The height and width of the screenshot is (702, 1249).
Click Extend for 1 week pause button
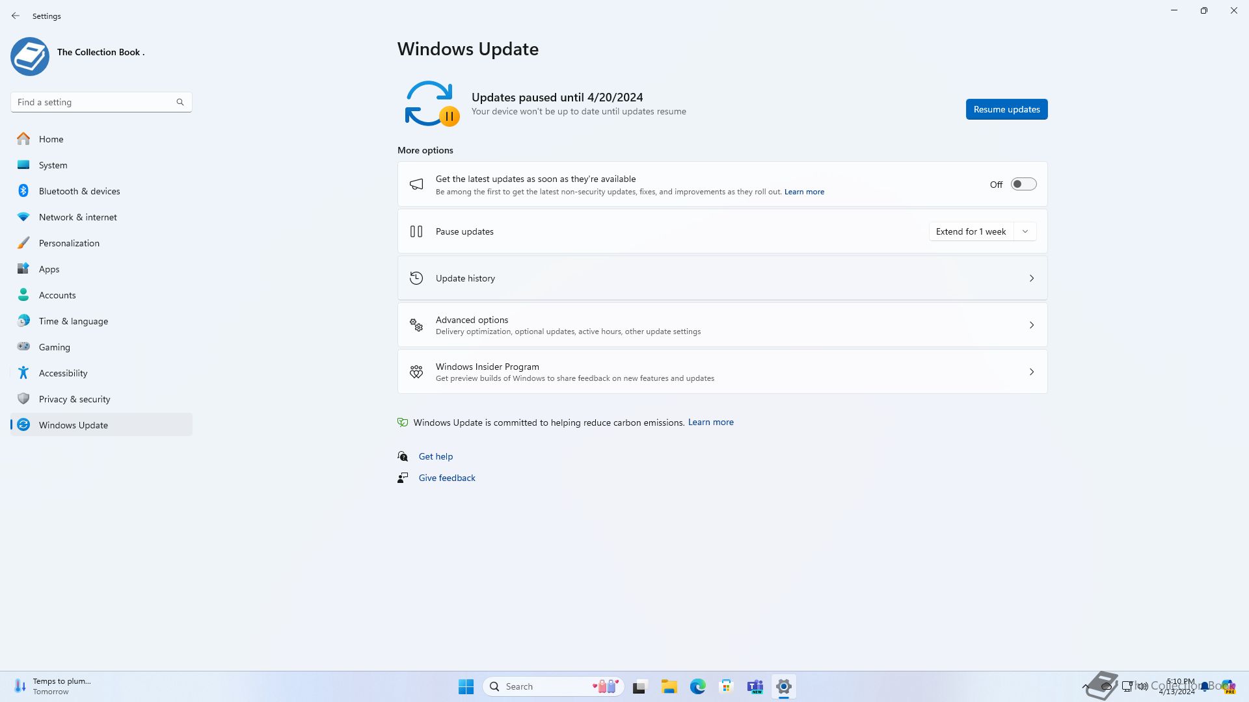click(x=971, y=231)
